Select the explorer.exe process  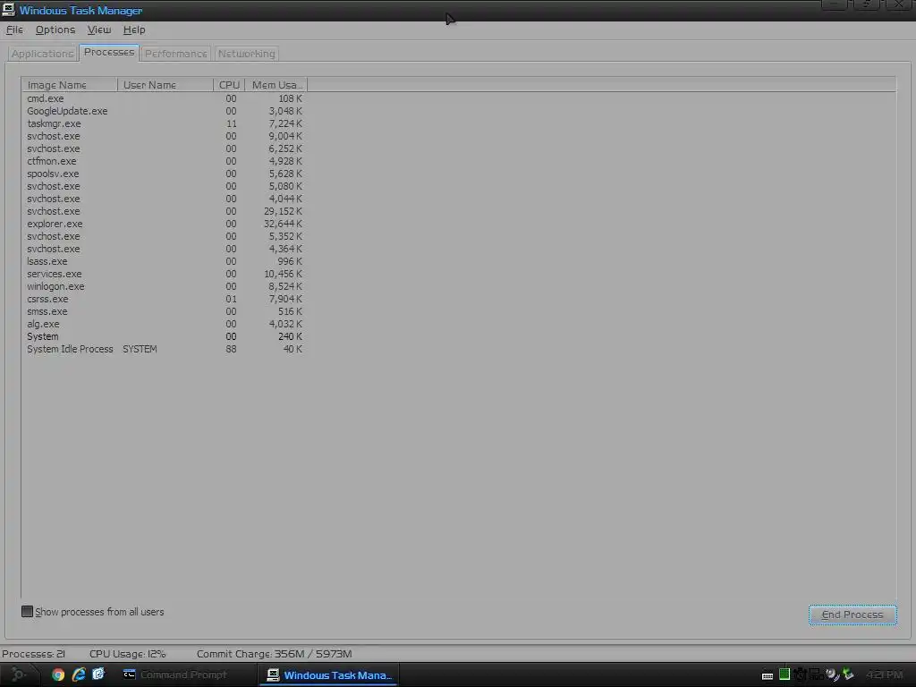tap(165, 224)
